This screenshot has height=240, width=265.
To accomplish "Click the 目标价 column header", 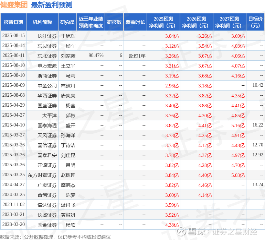I will click(255, 22).
